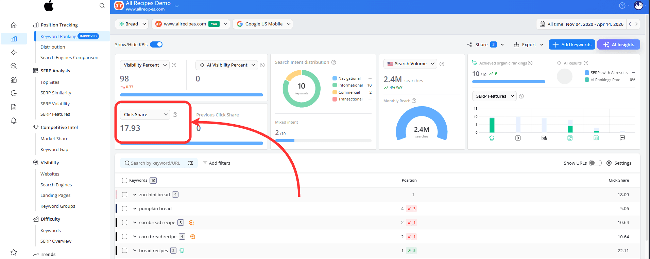The width and height of the screenshot is (650, 259).
Task: Open the SERP Features dropdown
Action: [x=494, y=96]
